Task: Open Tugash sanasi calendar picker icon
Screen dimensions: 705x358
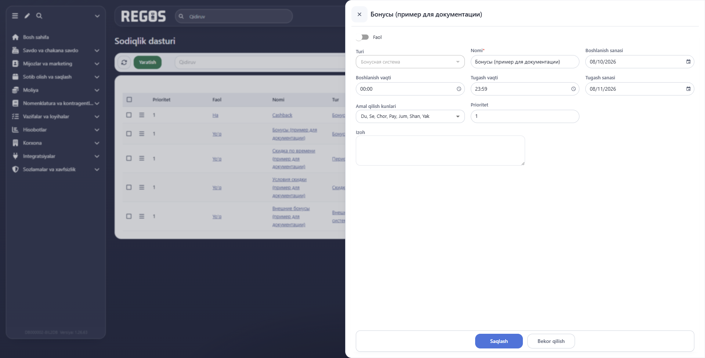Action: coord(688,89)
